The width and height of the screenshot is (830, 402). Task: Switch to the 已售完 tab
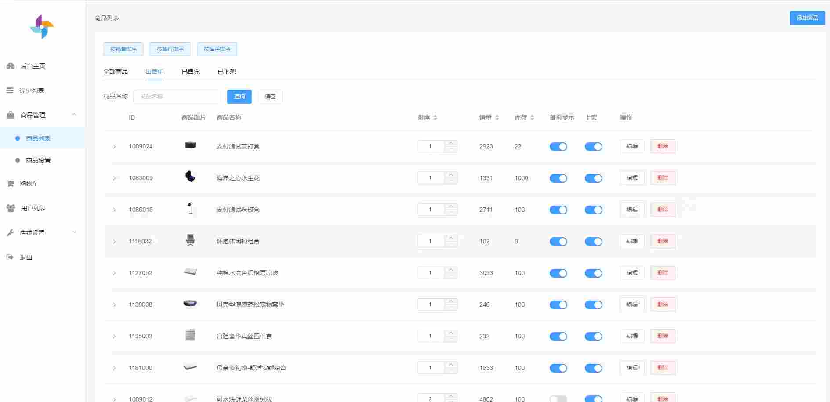[x=190, y=72]
